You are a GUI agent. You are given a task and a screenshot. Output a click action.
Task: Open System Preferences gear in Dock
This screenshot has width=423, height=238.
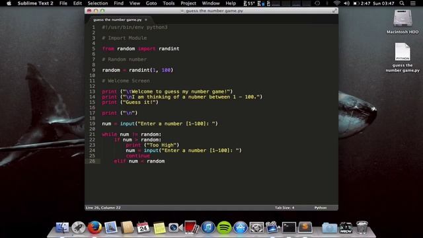point(256,227)
